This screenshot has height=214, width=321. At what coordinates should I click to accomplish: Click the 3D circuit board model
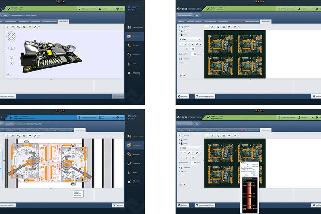click(x=50, y=56)
